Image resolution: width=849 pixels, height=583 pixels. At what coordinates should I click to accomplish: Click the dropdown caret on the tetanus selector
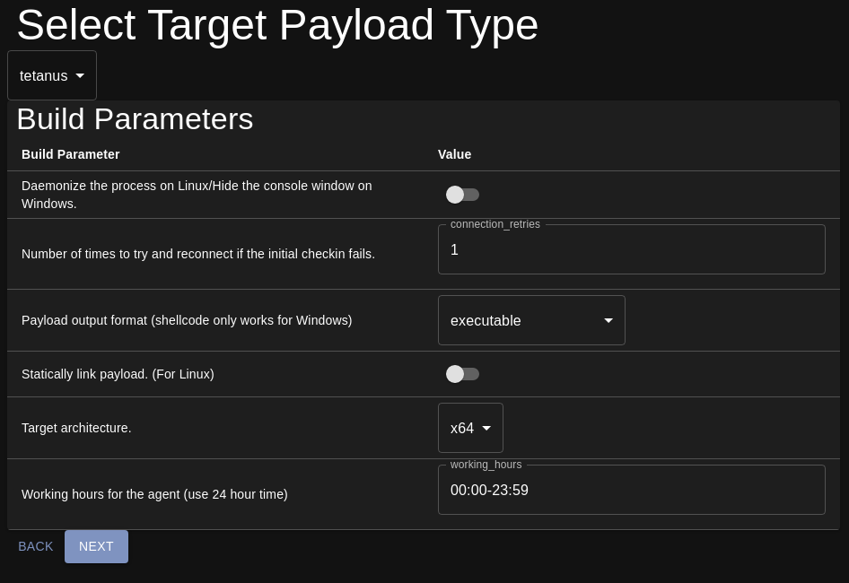pos(80,75)
